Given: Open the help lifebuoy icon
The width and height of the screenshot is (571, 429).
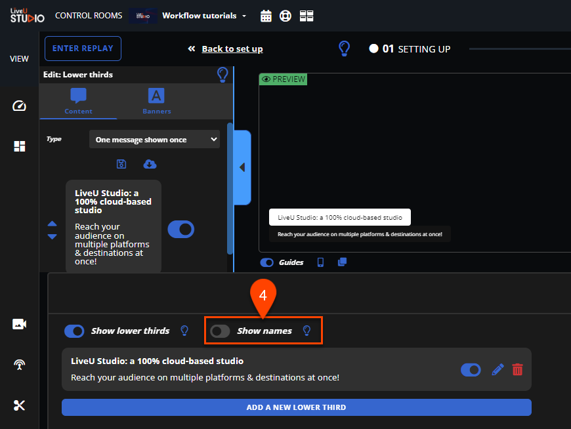Looking at the screenshot, I should point(285,16).
